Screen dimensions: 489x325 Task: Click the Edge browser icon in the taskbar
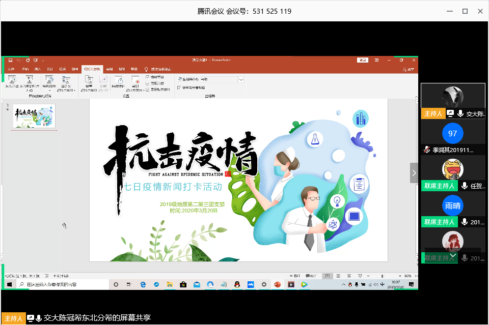point(143,284)
